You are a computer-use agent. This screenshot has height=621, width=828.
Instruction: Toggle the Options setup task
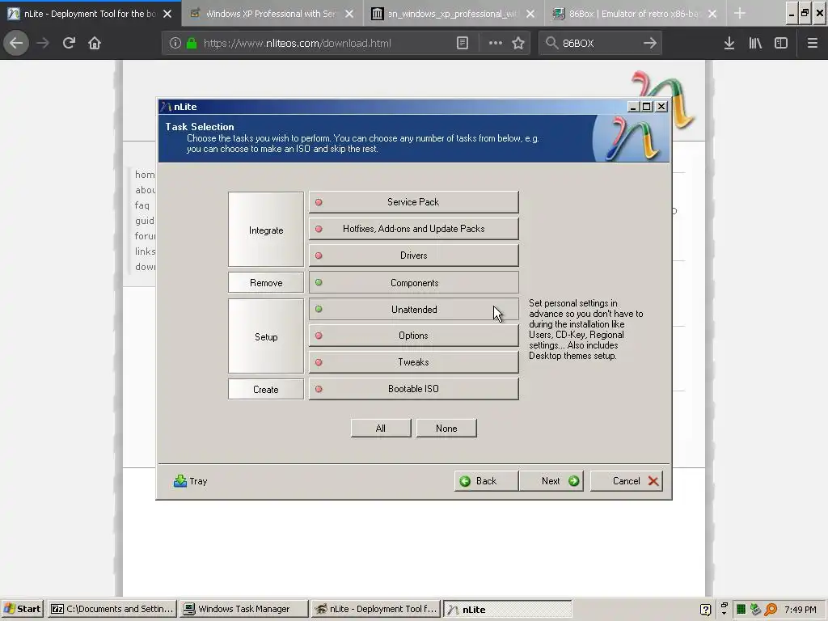point(413,336)
